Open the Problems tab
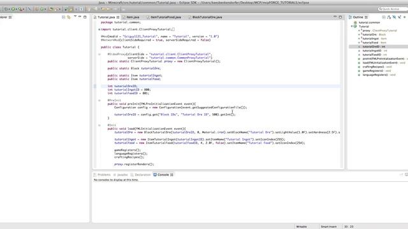The image size is (408, 229). tap(102, 175)
